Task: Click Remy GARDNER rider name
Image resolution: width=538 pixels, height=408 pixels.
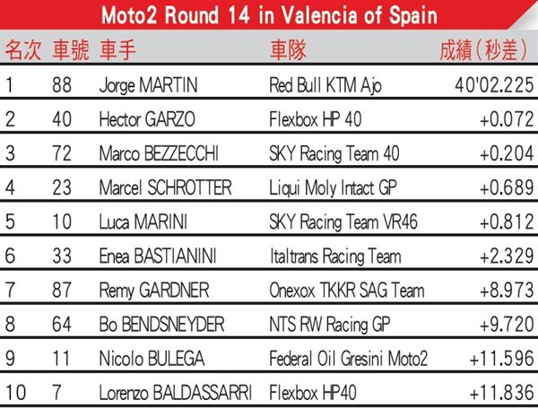Action: click(x=154, y=291)
